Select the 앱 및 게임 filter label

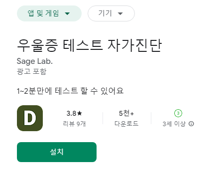(x=43, y=13)
